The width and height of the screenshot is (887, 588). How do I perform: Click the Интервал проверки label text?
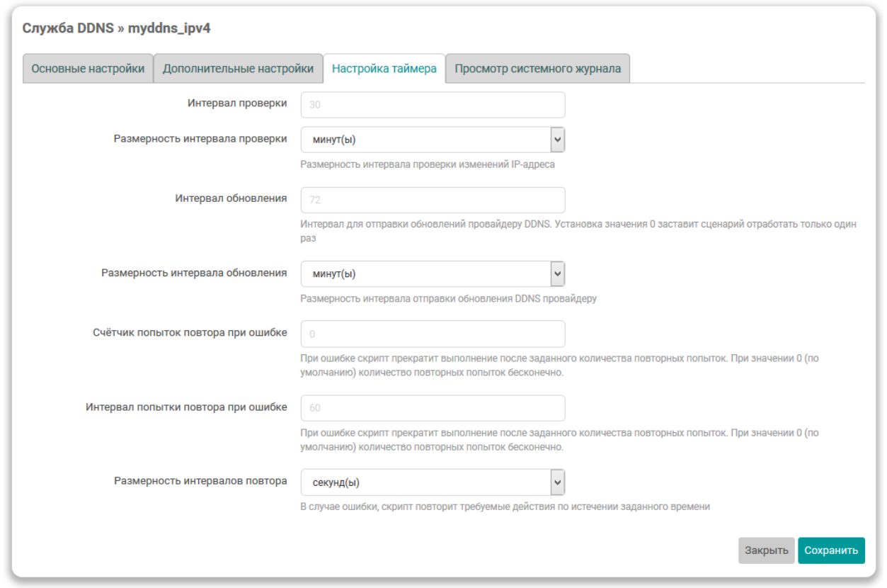pos(237,103)
